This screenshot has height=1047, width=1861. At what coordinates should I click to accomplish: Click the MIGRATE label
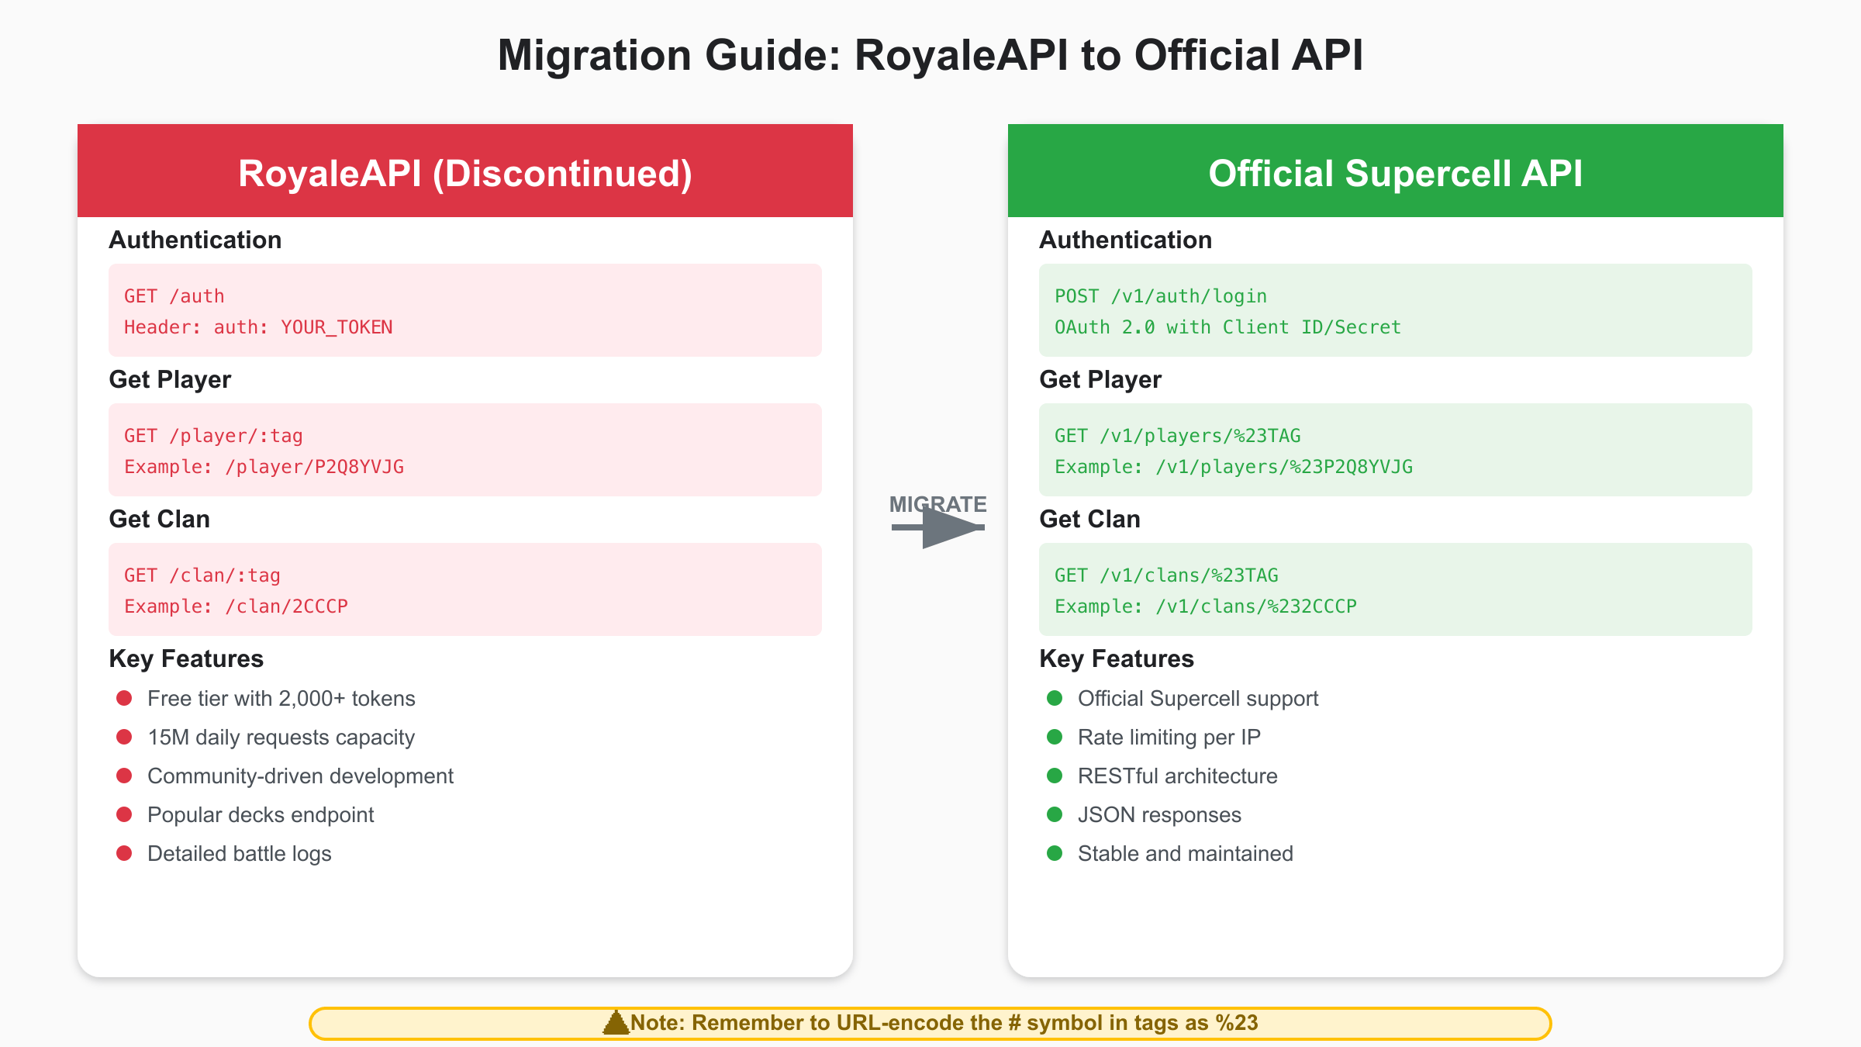click(938, 504)
